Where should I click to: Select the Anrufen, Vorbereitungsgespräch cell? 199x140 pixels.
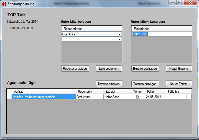tap(44, 97)
